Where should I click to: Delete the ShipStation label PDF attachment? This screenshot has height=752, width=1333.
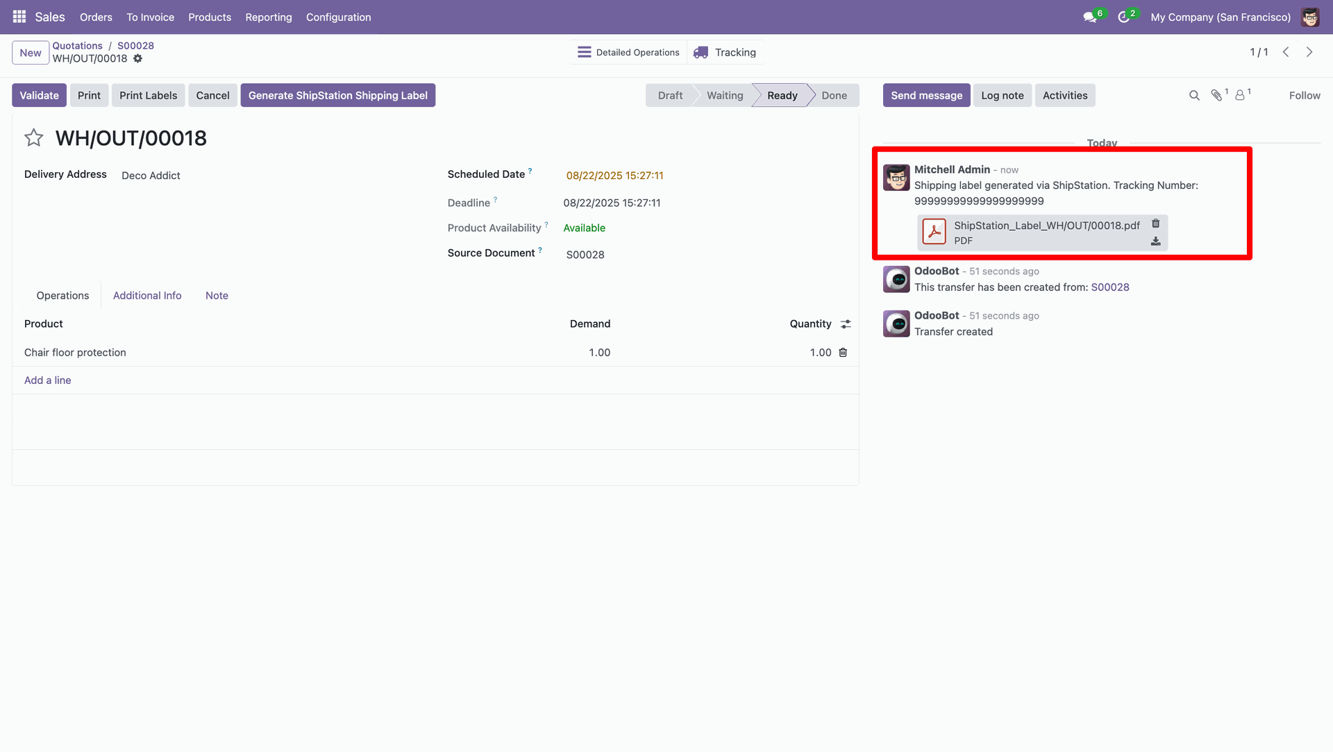point(1156,224)
